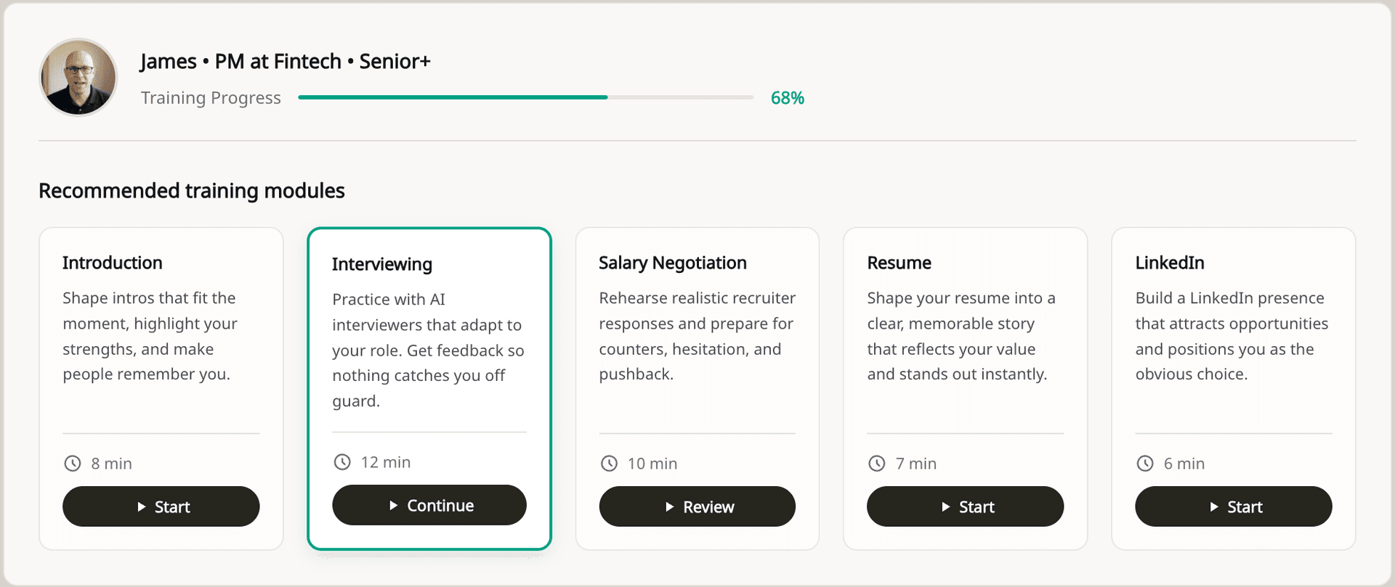Screen dimensions: 1395x587
Task: Click the Recommended training modules heading
Action: click(192, 191)
